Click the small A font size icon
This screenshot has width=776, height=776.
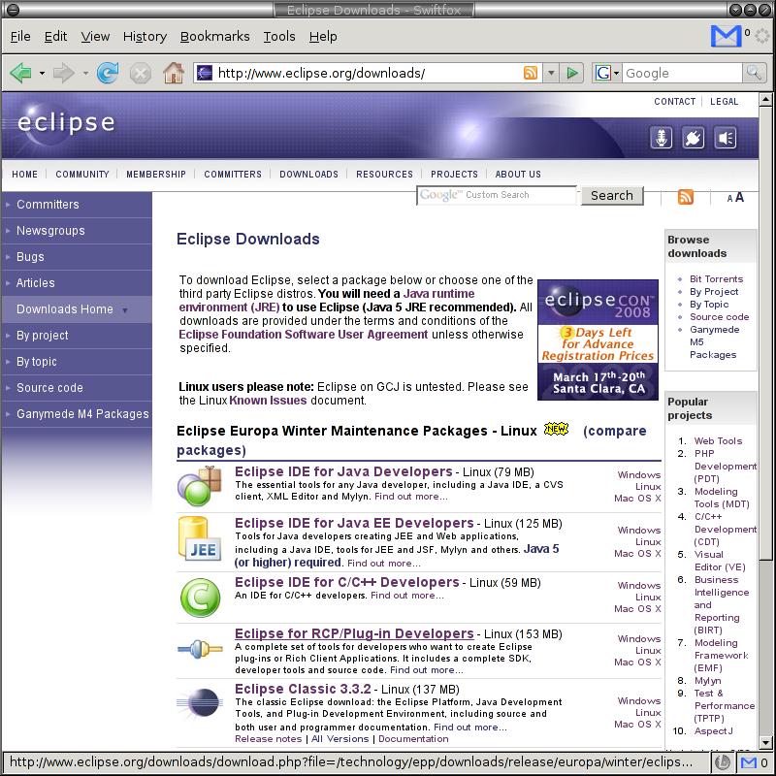pyautogui.click(x=729, y=199)
